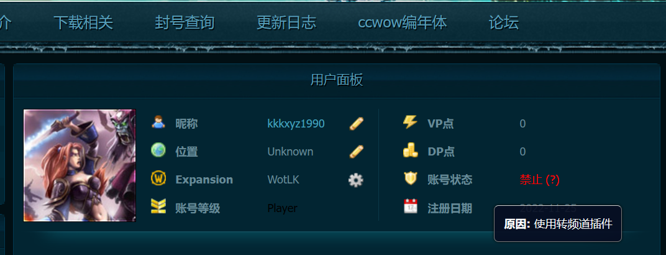The height and width of the screenshot is (255, 666).
Task: Click the gold coins icon beside DP点
Action: [x=410, y=150]
